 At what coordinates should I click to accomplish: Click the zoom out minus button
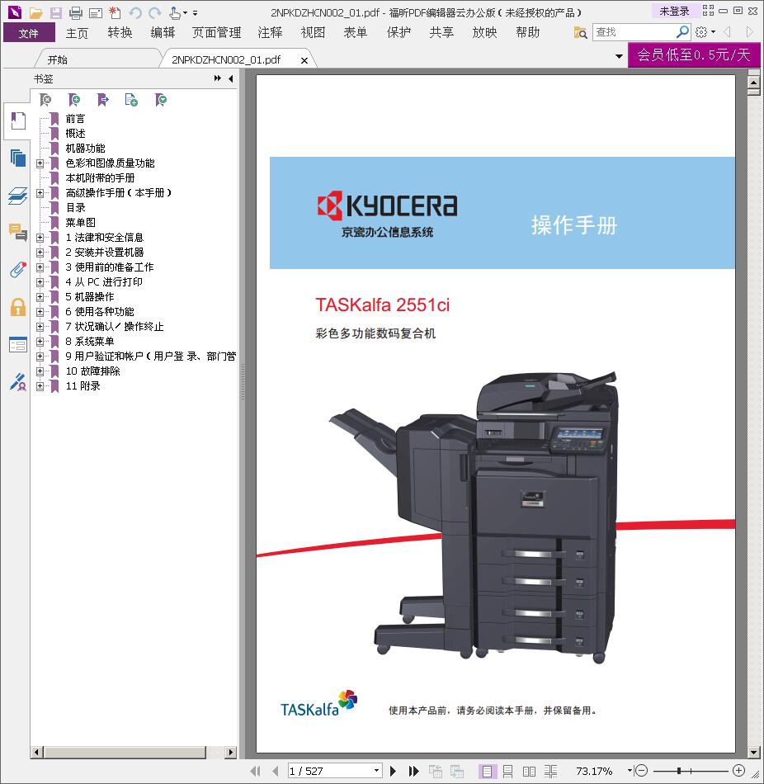click(x=641, y=771)
